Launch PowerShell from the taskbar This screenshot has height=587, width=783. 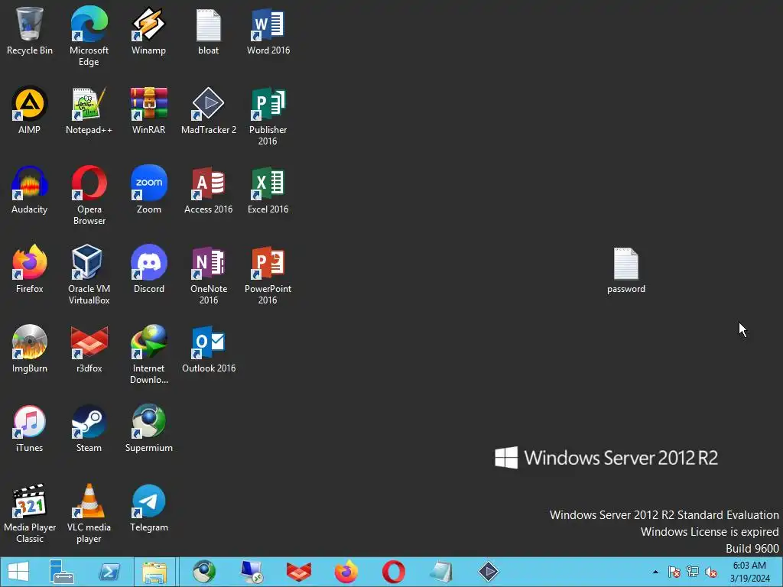[109, 572]
